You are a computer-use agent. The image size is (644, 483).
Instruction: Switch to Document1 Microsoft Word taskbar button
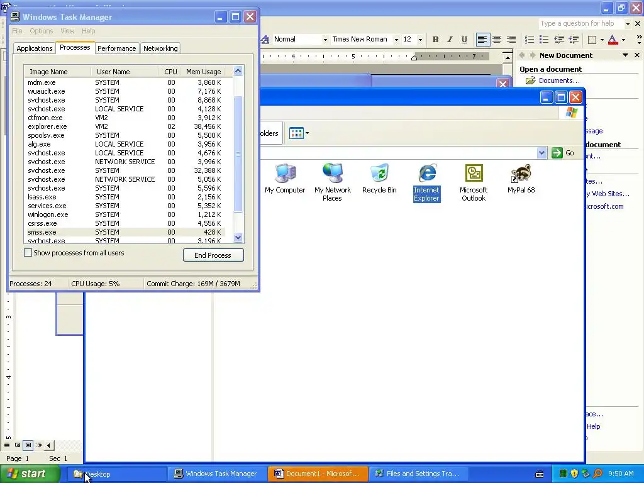(318, 474)
